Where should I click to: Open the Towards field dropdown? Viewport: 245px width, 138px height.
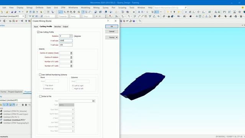[69, 16]
